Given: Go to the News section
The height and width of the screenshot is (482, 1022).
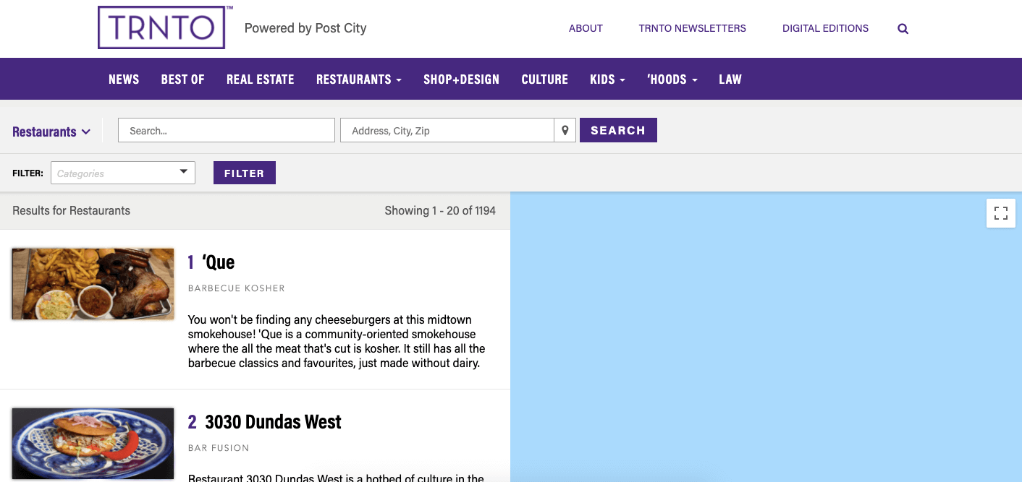Looking at the screenshot, I should (x=124, y=79).
